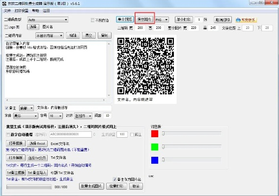279x196 pixels.
Task: Click the green color swatch
Action: 155,147
